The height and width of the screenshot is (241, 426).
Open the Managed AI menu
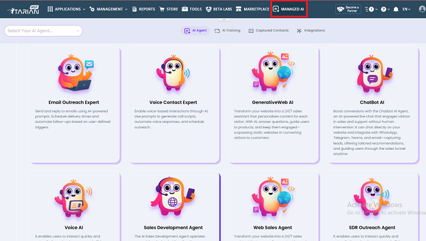[289, 9]
